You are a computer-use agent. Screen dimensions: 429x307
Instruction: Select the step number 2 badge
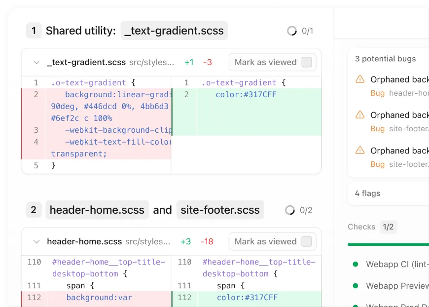34,210
